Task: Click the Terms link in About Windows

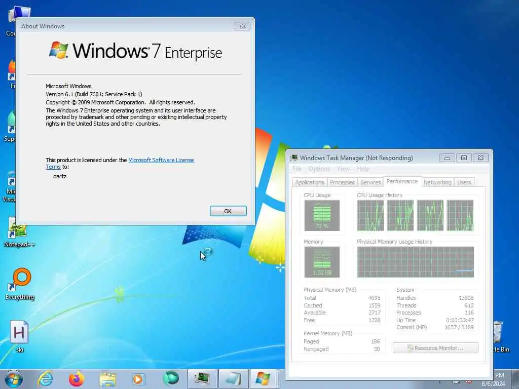Action: pos(53,167)
